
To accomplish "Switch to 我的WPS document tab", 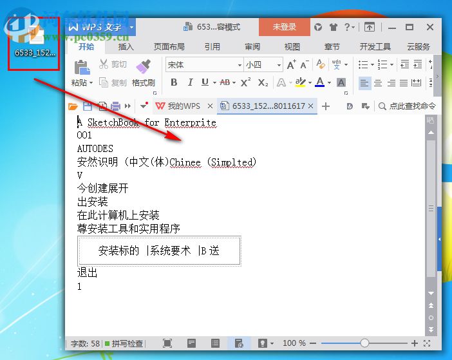I will pyautogui.click(x=184, y=106).
